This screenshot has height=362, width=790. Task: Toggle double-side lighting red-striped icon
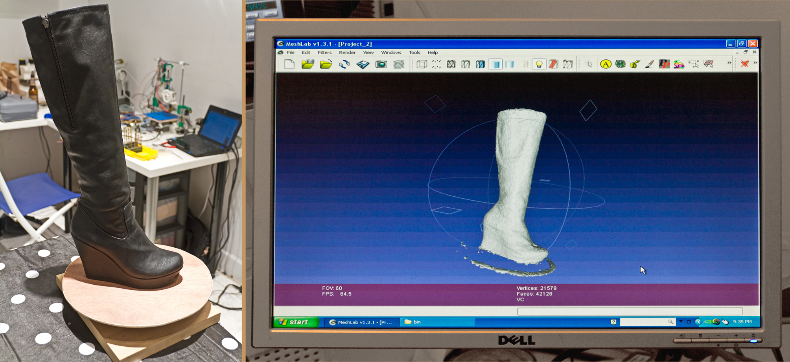coord(554,64)
